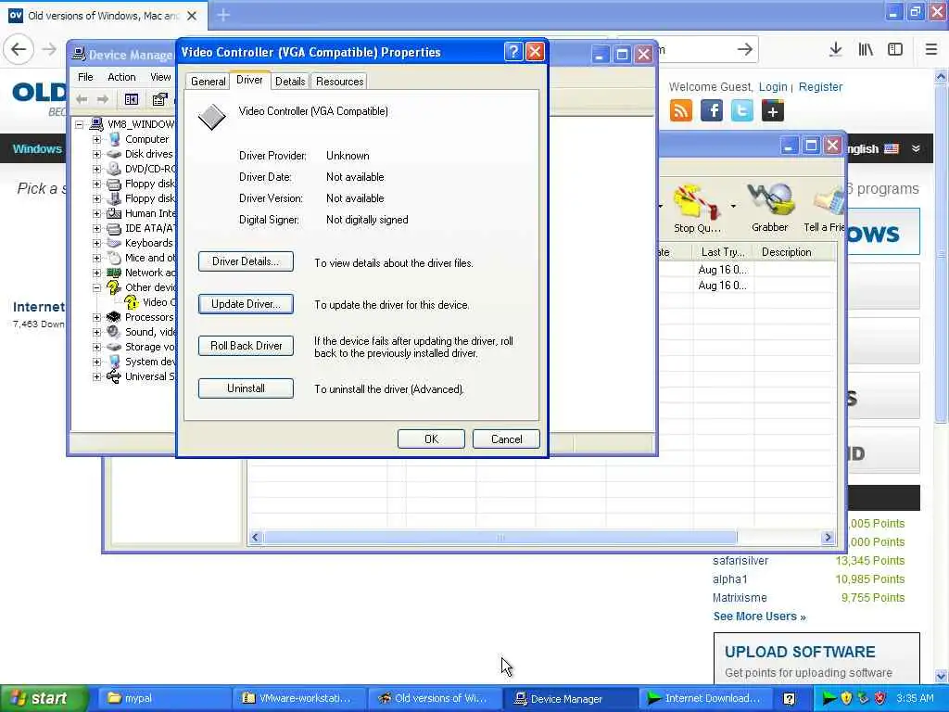Click the Login link
949x712 pixels.
coord(773,87)
